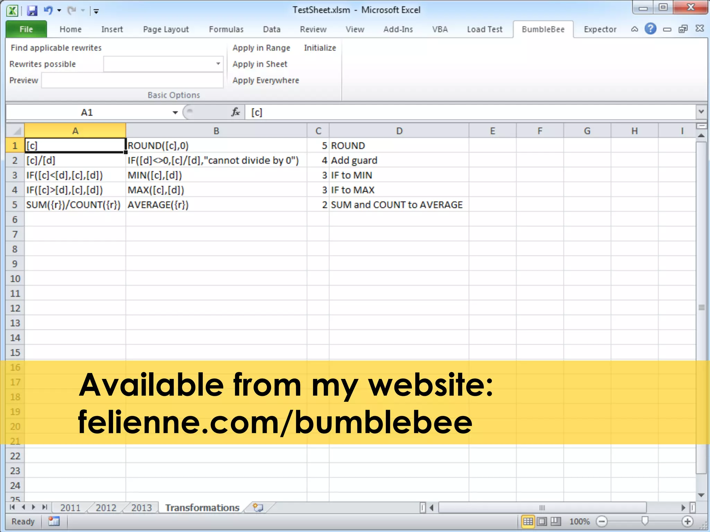Click cell containing AVERAGE({r})
This screenshot has height=532, width=710.
click(216, 205)
